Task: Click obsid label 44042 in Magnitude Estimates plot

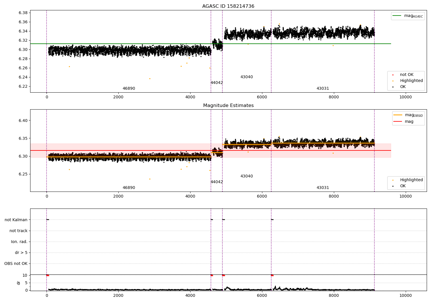Action: 217,182
